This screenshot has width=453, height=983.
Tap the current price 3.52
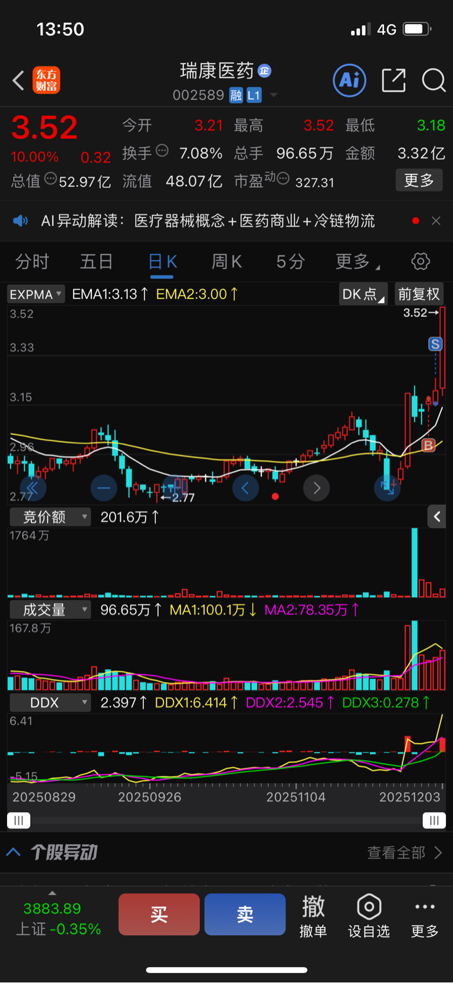pyautogui.click(x=44, y=127)
